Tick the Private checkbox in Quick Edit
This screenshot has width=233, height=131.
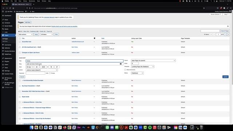point(50,73)
